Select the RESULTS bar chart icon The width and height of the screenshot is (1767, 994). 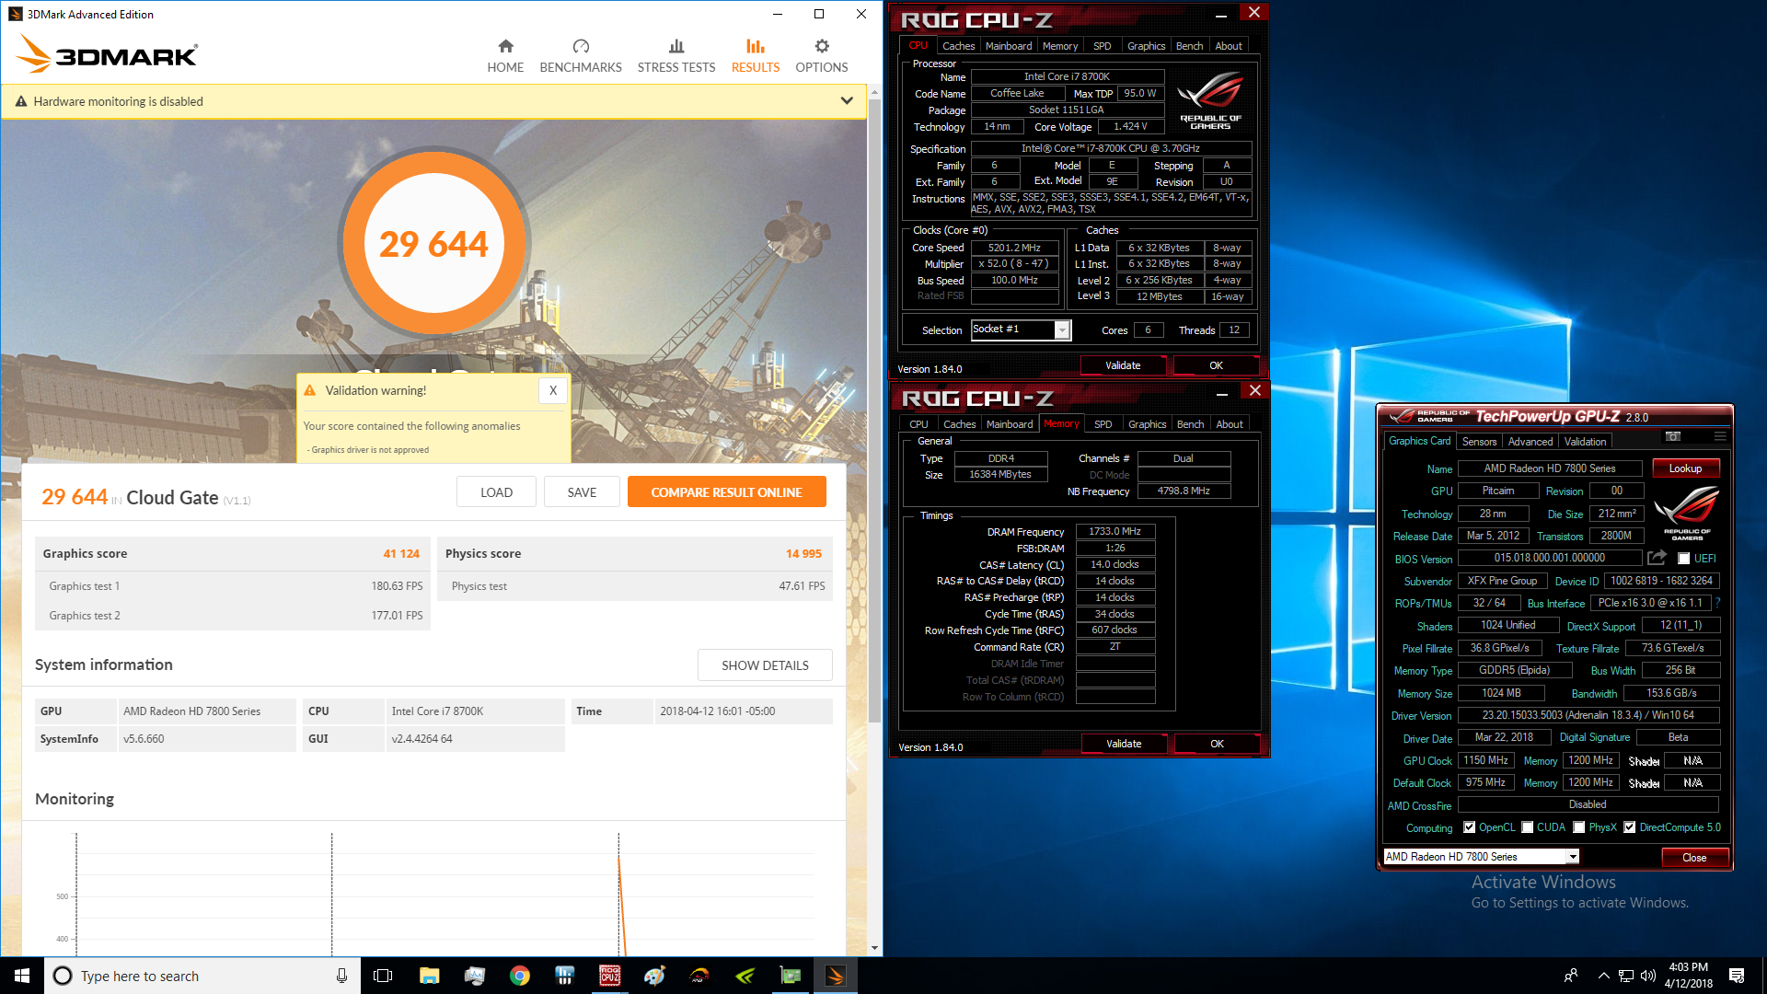(x=756, y=46)
